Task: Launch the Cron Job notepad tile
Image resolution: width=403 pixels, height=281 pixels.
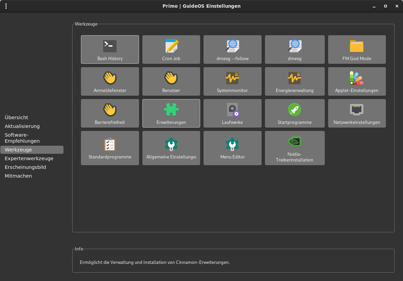Action: click(x=171, y=50)
